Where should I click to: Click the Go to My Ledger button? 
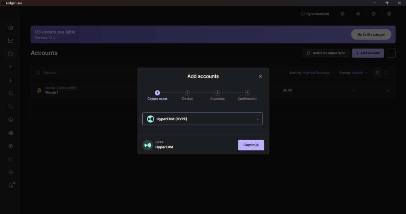point(371,34)
